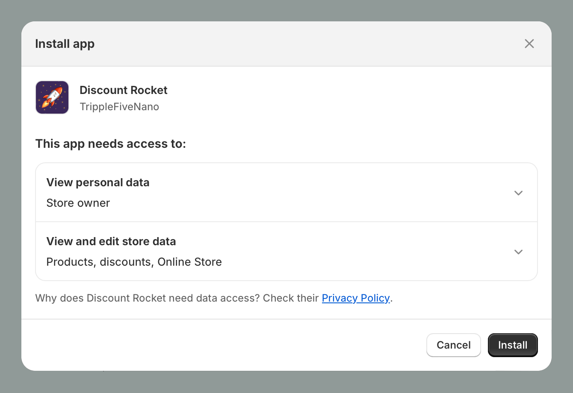Viewport: 573px width, 393px height.
Task: Click the Products, discounts, Online Store text
Action: [134, 262]
